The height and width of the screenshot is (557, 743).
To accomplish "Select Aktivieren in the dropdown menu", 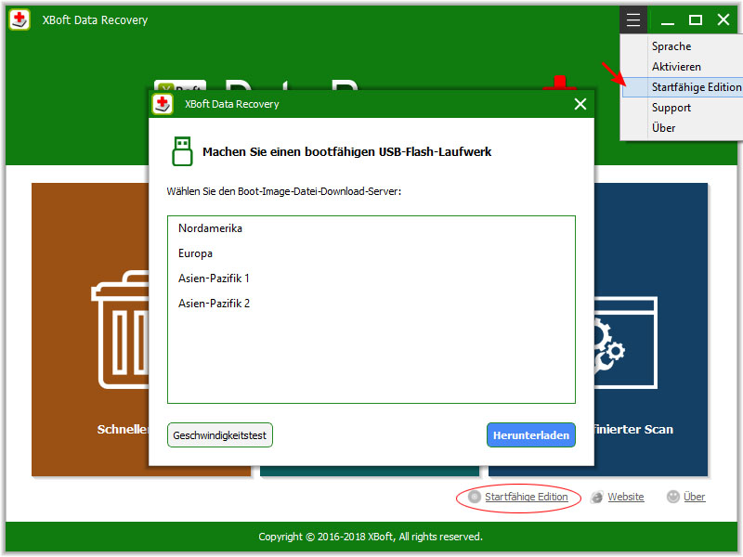I will click(x=683, y=67).
